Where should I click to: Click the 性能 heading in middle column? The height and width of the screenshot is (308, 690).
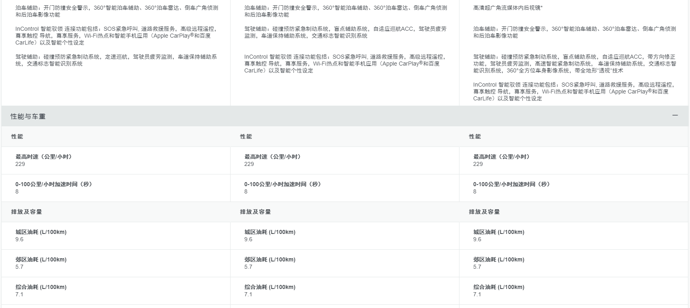tap(246, 137)
